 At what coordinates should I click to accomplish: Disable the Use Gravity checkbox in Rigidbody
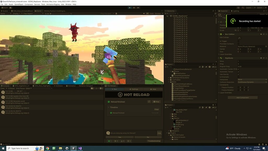[239, 74]
